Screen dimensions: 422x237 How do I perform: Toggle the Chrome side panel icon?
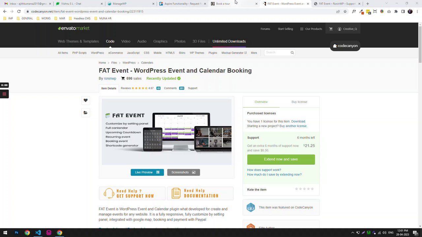tap(403, 11)
